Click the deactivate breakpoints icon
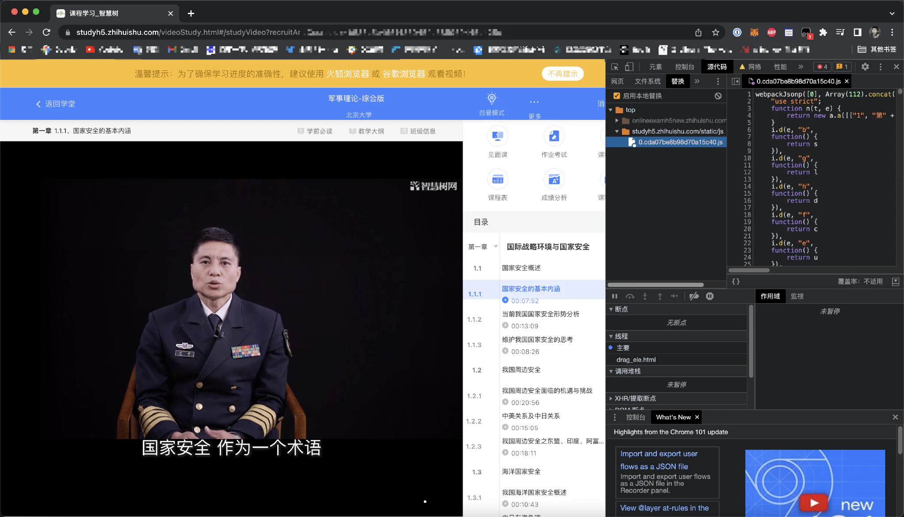This screenshot has width=904, height=517. click(694, 296)
